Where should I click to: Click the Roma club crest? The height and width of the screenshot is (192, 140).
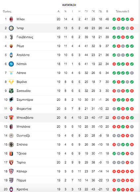pyautogui.click(x=11, y=46)
